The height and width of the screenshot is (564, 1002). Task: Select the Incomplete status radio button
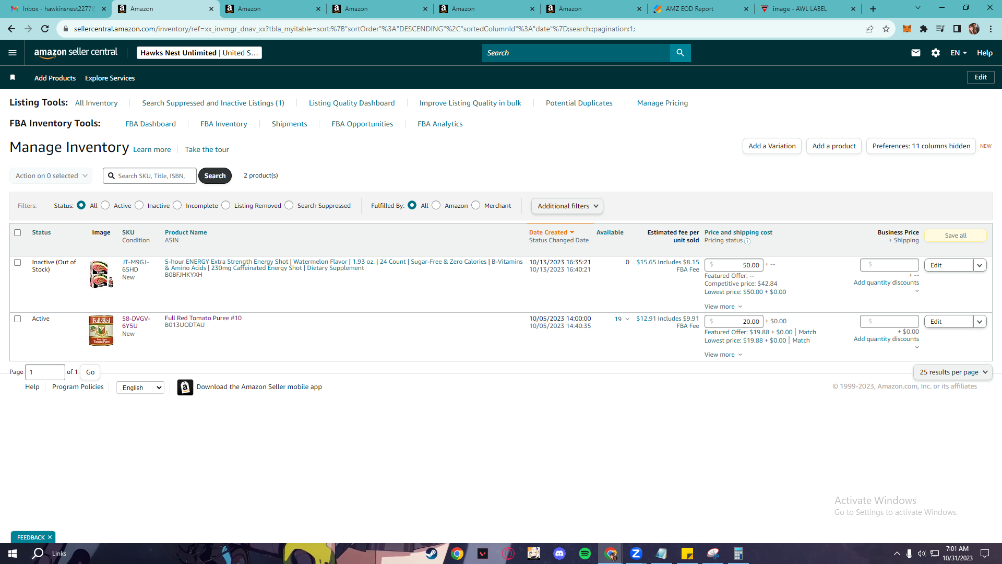177,205
